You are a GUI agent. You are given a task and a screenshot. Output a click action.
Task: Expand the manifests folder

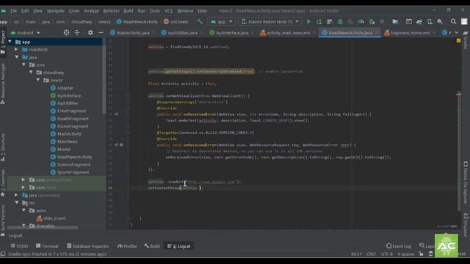16,49
